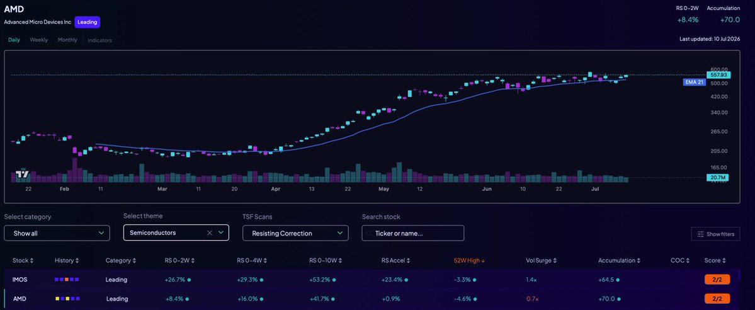Image resolution: width=755 pixels, height=310 pixels.
Task: Sort by RS 0-2W column header
Action: click(180, 260)
